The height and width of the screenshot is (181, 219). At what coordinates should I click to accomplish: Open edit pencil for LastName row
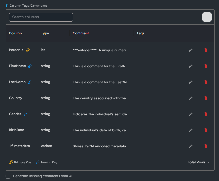[x=191, y=82]
